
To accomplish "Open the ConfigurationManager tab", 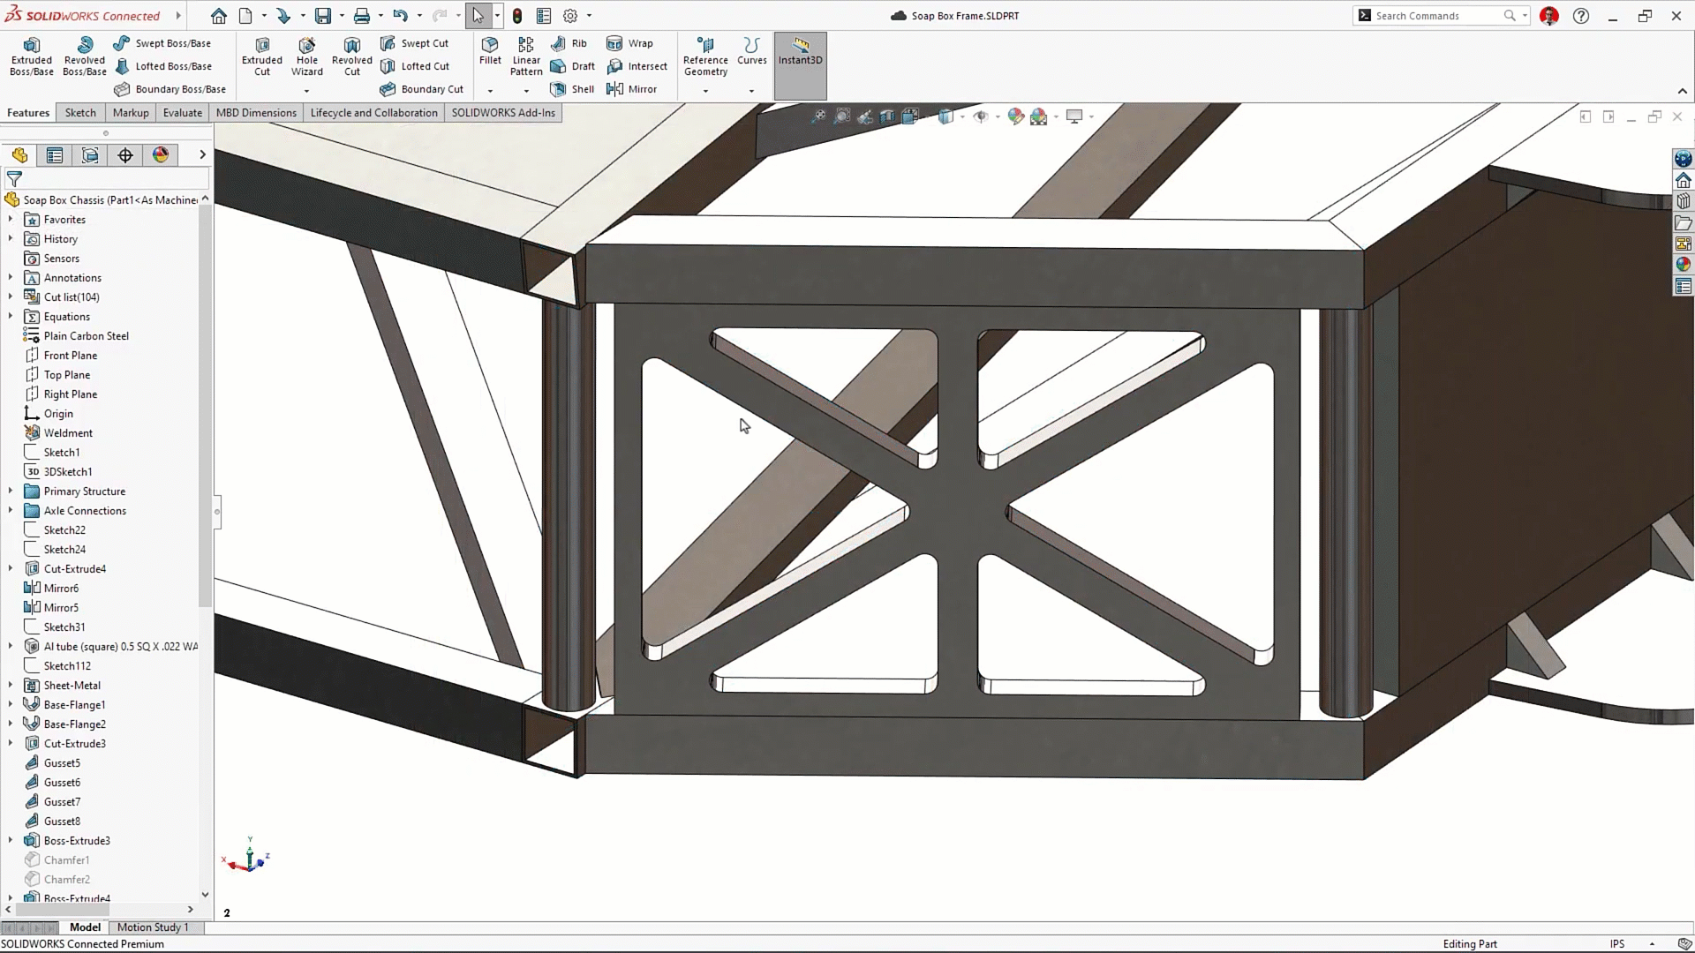I will [90, 155].
